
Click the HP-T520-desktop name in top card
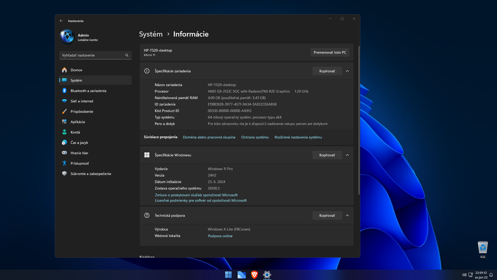[x=158, y=50]
